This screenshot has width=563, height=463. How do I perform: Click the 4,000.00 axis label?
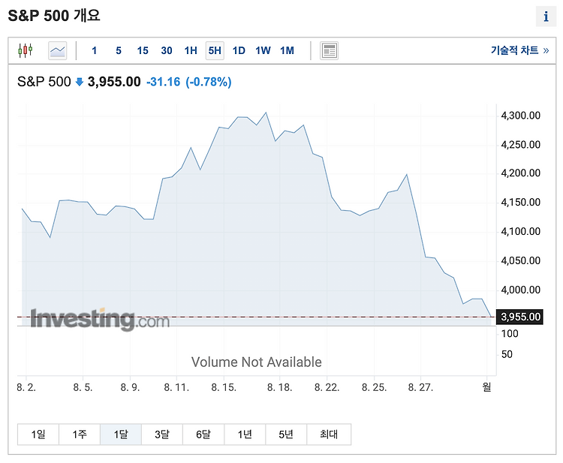[x=521, y=290]
